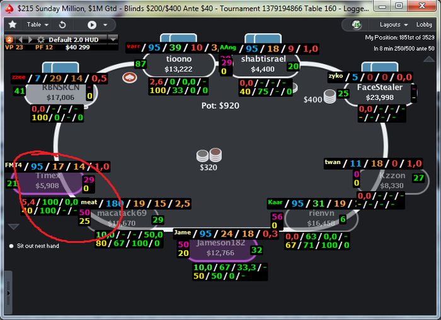This screenshot has height=320, width=441.
Task: Click the star favorite icon in toolbar
Action: click(13, 25)
